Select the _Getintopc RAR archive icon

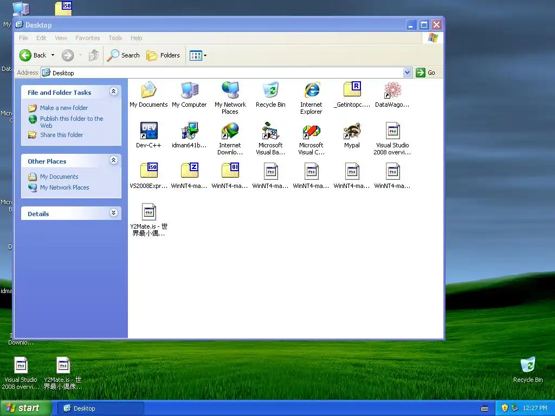[x=352, y=90]
